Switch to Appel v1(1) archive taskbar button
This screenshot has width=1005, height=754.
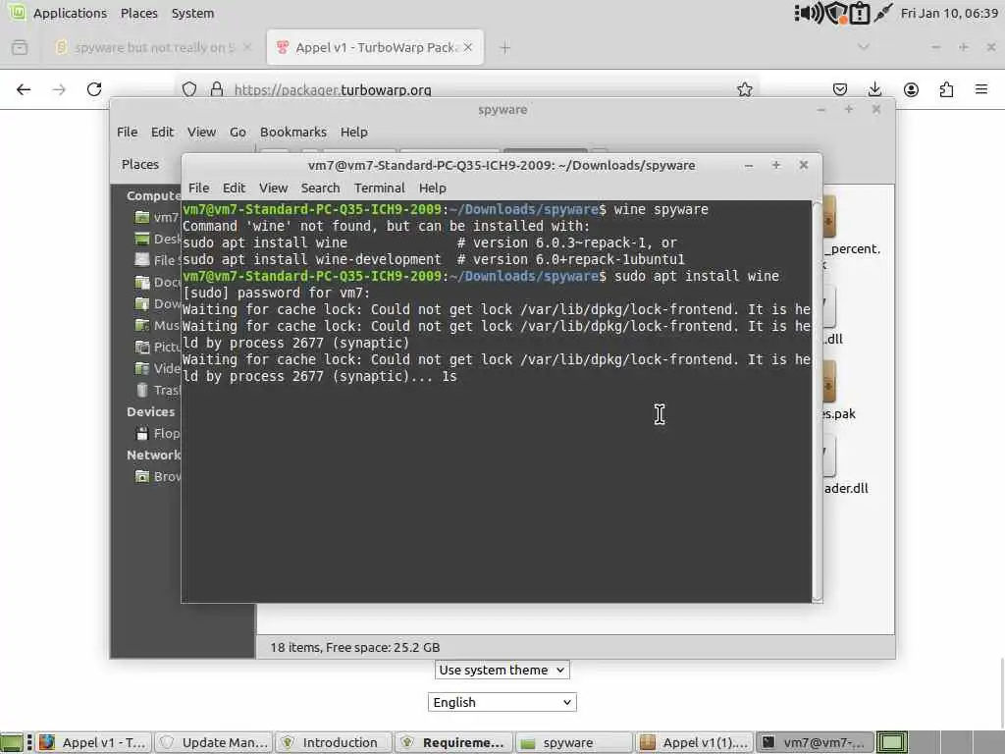(x=694, y=742)
